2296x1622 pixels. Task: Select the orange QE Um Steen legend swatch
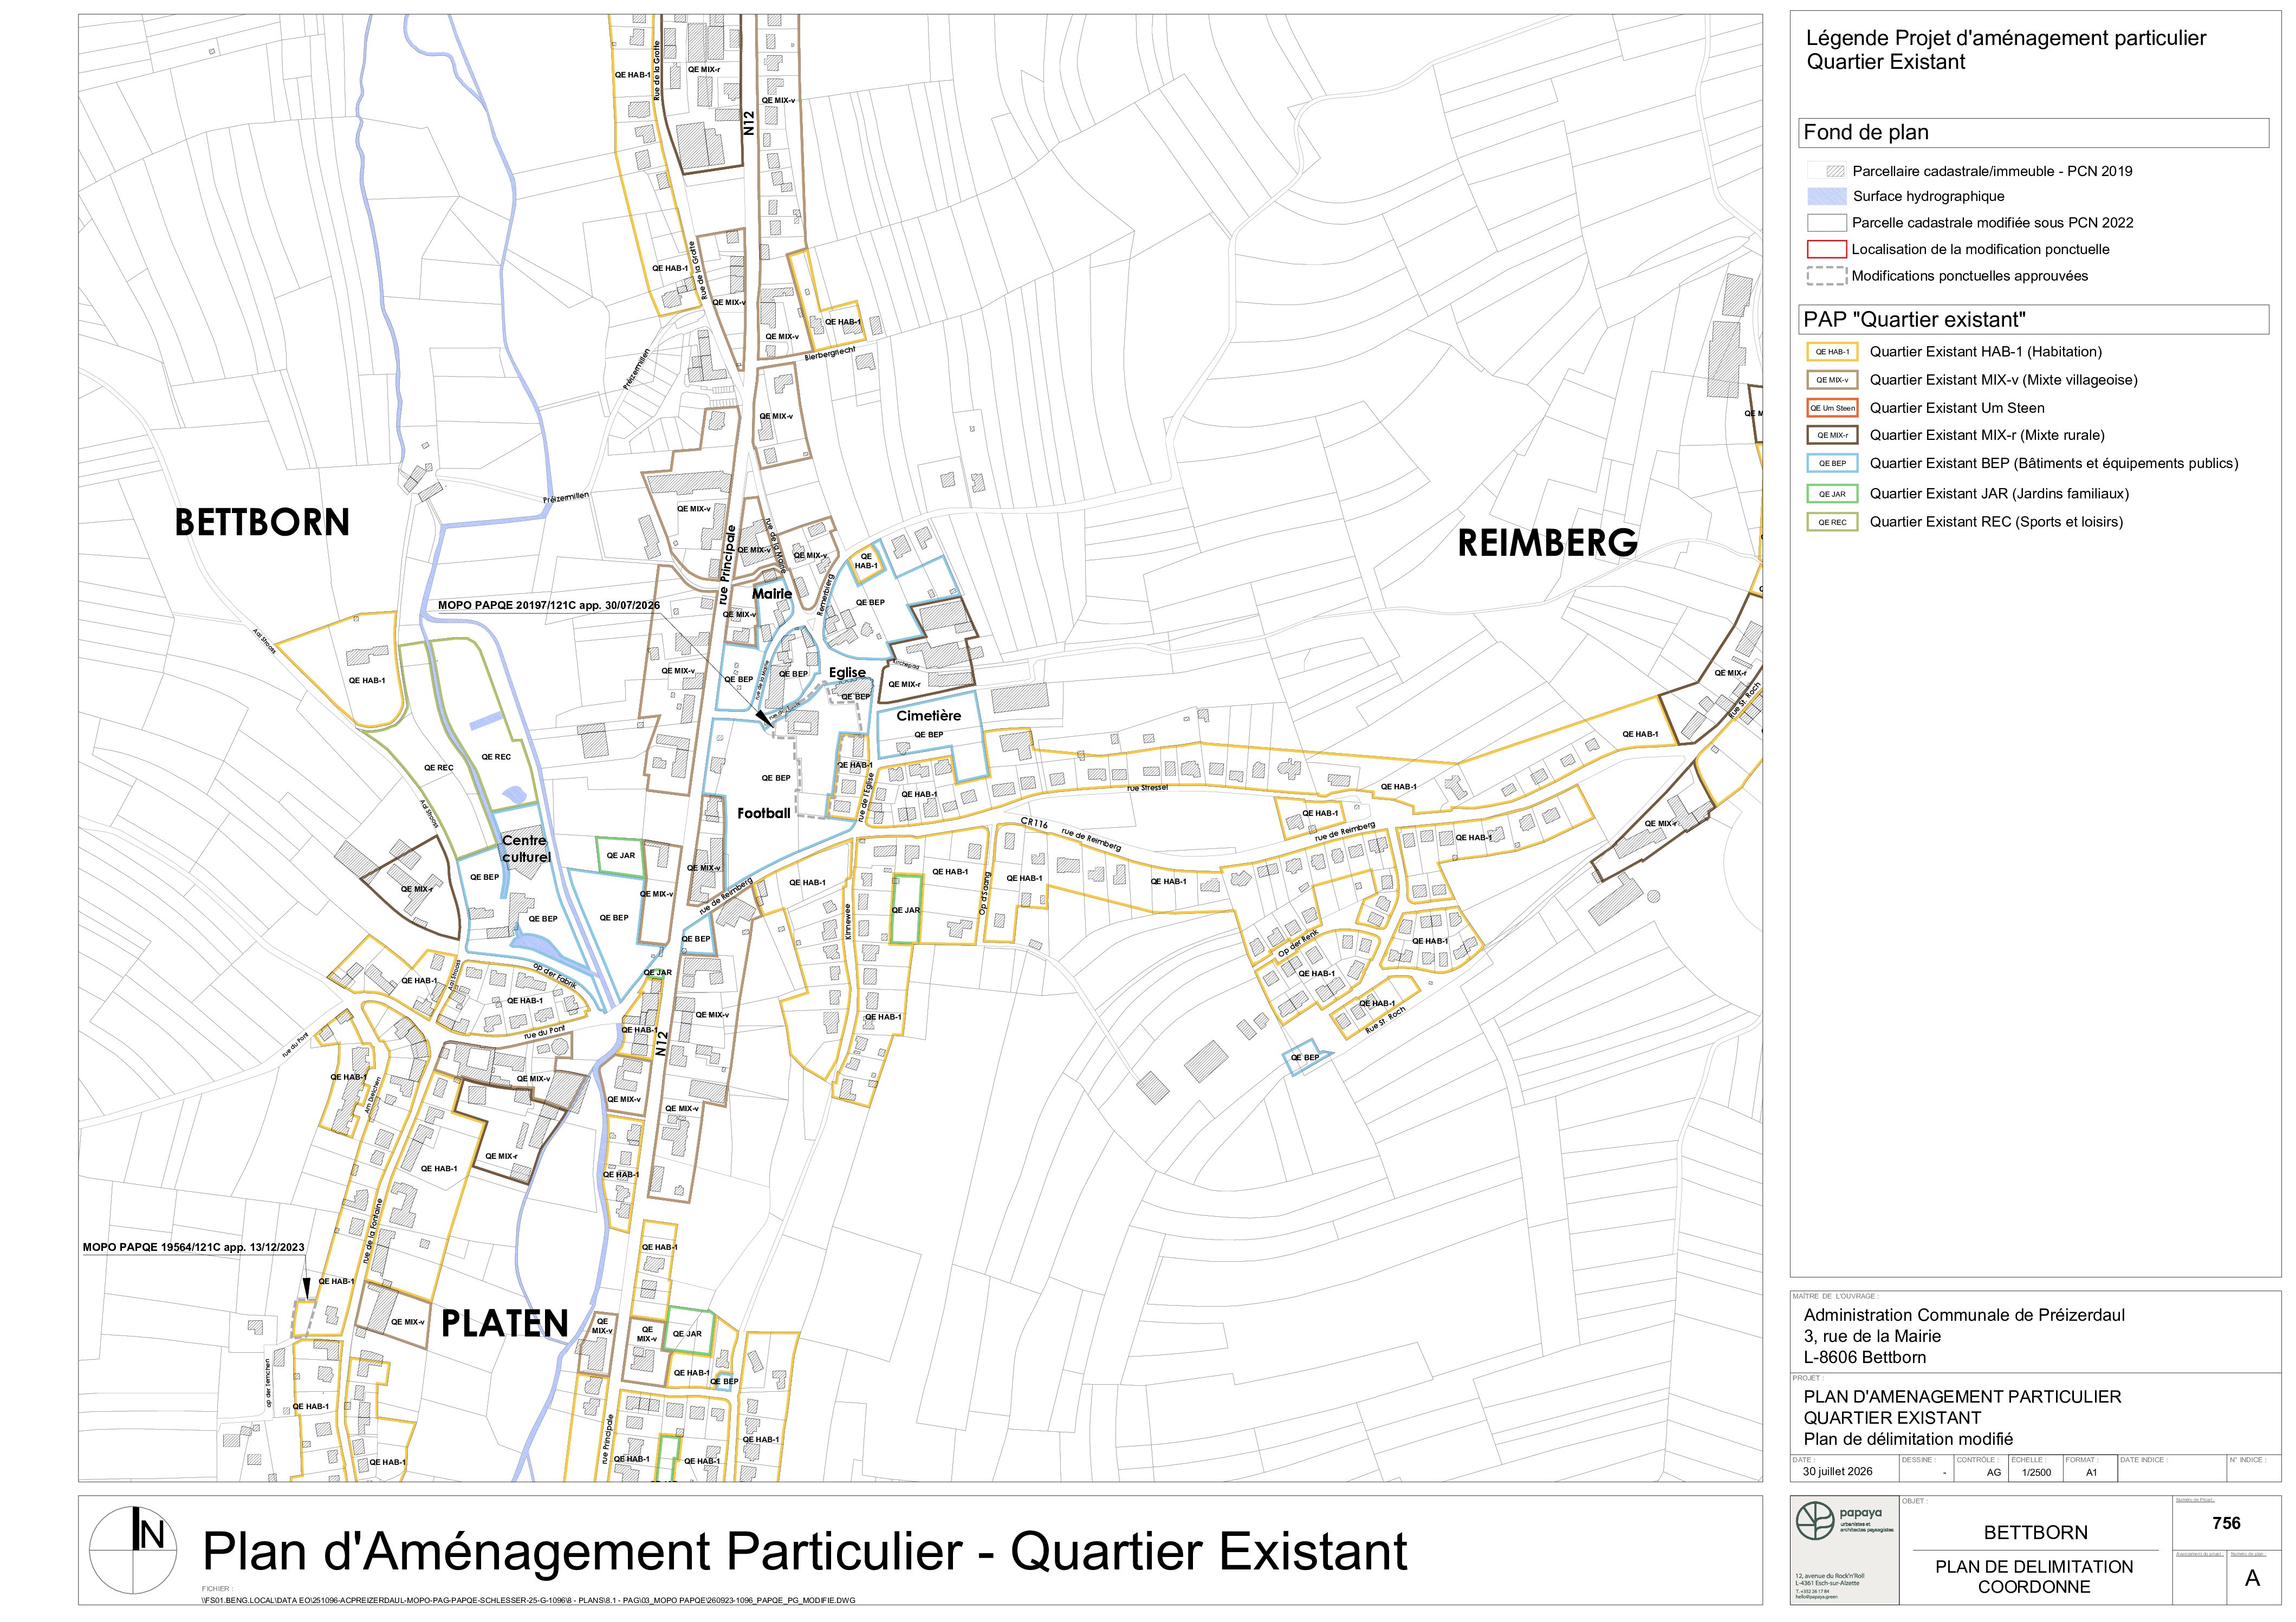pyautogui.click(x=1832, y=408)
